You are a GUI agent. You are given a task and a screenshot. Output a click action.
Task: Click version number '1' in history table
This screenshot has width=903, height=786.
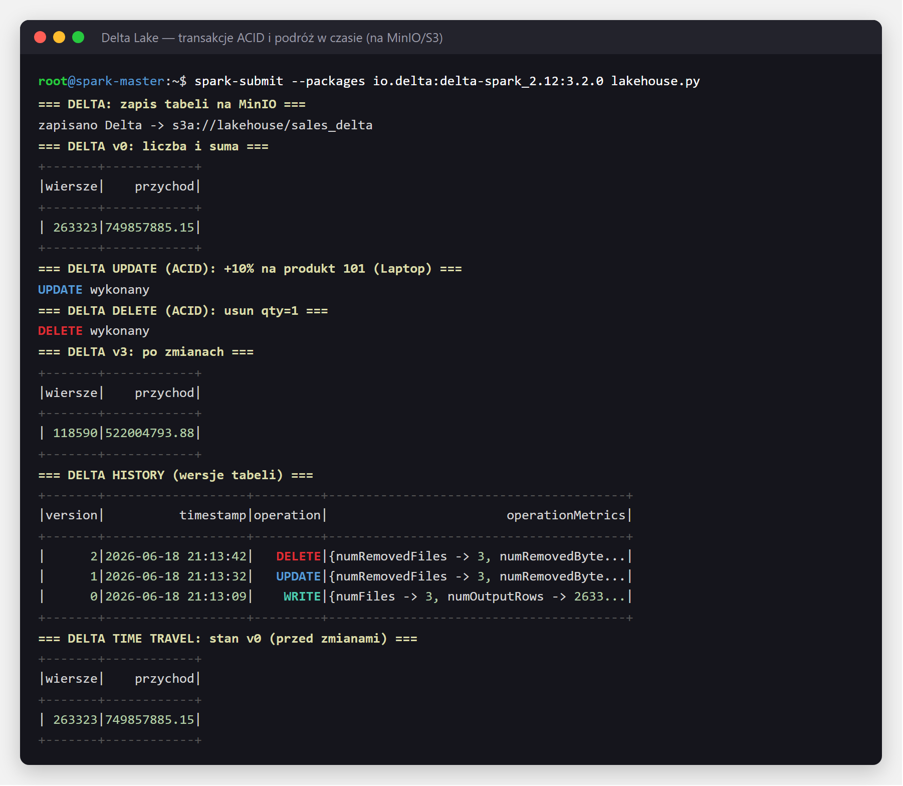[x=94, y=576]
